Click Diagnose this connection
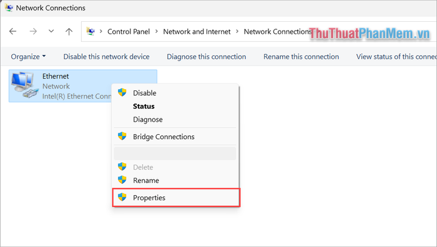 point(206,57)
